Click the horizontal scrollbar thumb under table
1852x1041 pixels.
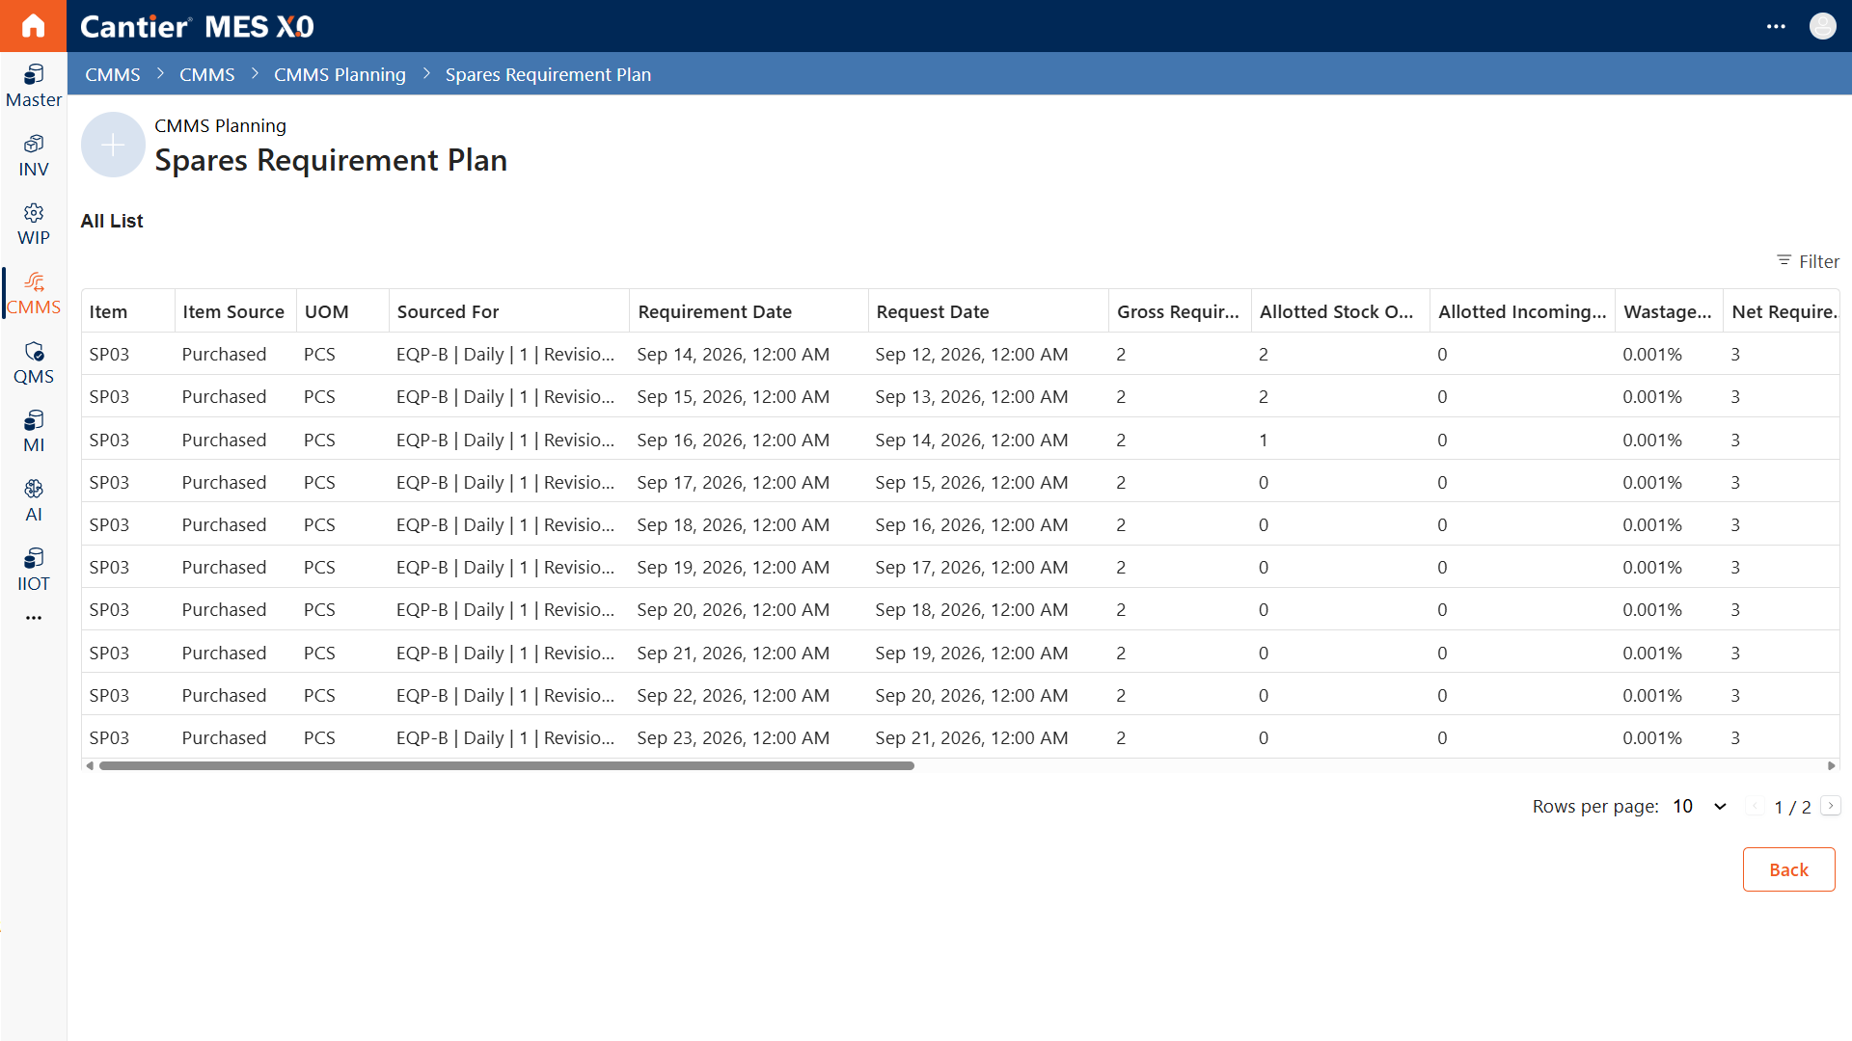(x=506, y=766)
